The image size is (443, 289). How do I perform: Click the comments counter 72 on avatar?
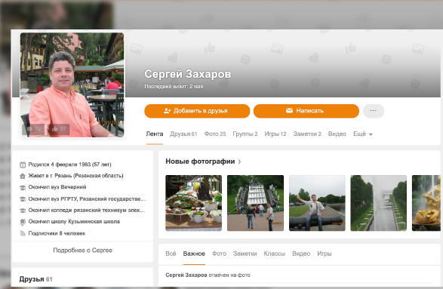pos(33,129)
